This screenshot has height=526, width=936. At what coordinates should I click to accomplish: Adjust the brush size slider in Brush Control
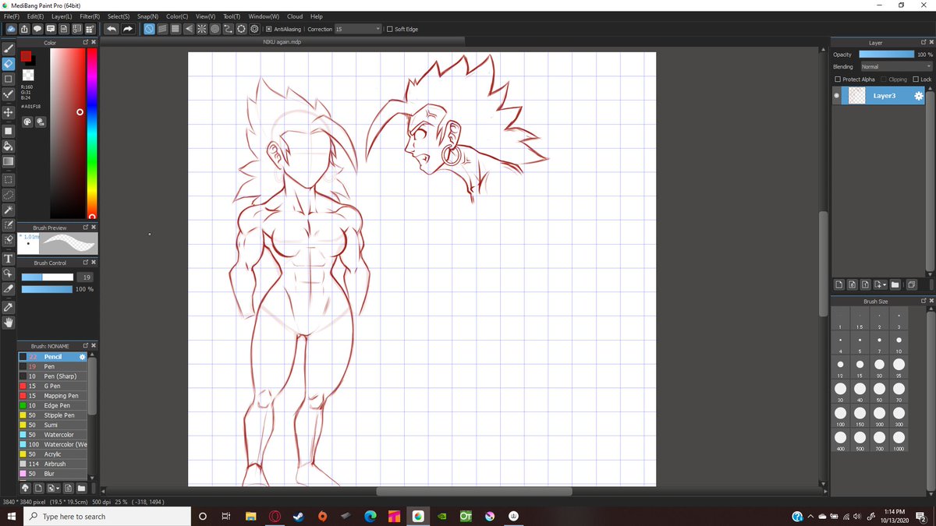pyautogui.click(x=47, y=277)
